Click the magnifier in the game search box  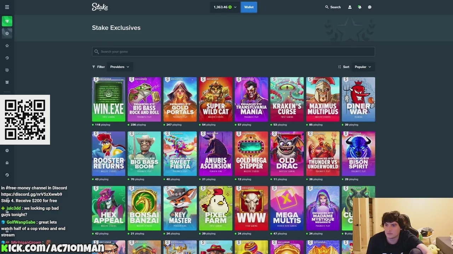(x=96, y=52)
